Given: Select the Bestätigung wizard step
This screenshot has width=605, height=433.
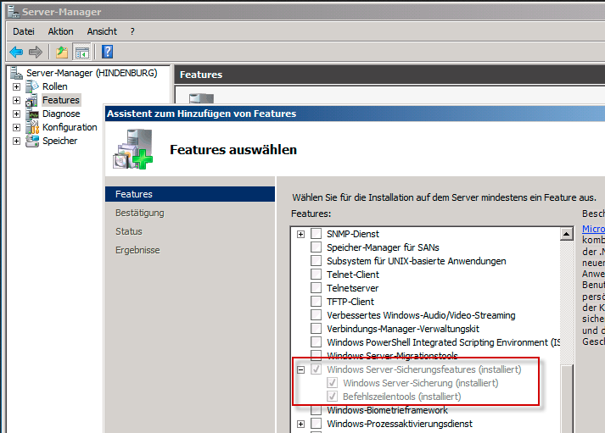Looking at the screenshot, I should pyautogui.click(x=140, y=213).
